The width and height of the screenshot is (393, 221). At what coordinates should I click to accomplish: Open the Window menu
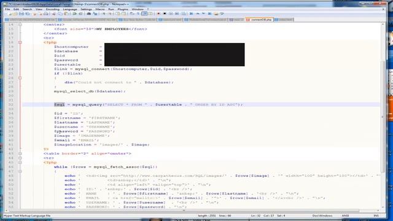pyautogui.click(x=138, y=9)
